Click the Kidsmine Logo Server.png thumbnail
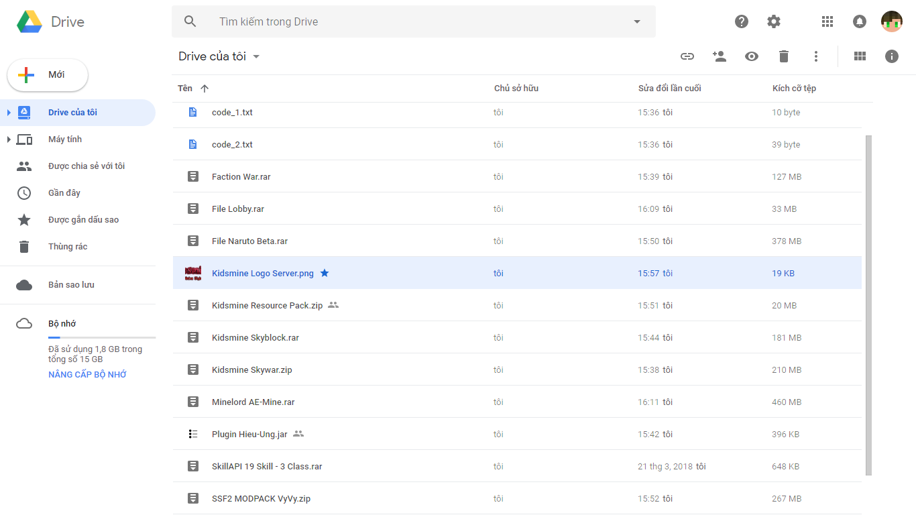This screenshot has width=916, height=515. click(193, 273)
